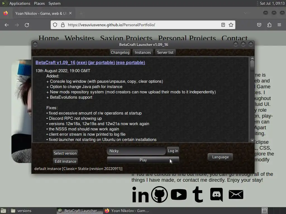Screen dimensions: 286x214
Task: Click the Firefox back arrow
Action: pos(7,25)
